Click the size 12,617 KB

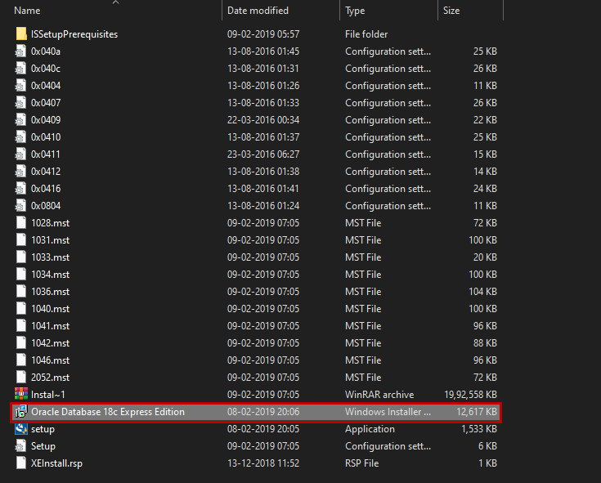coord(477,412)
